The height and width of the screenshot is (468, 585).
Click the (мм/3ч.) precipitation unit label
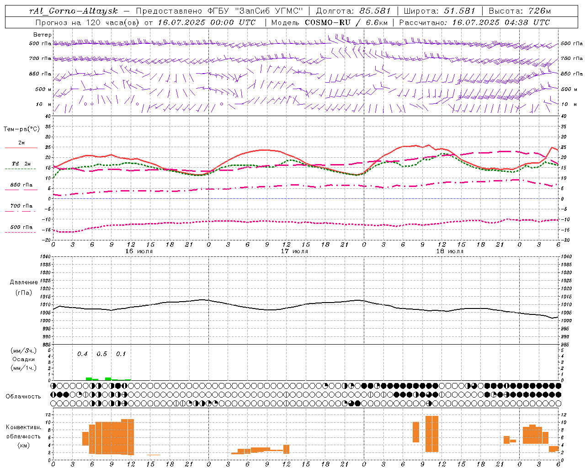pos(24,351)
